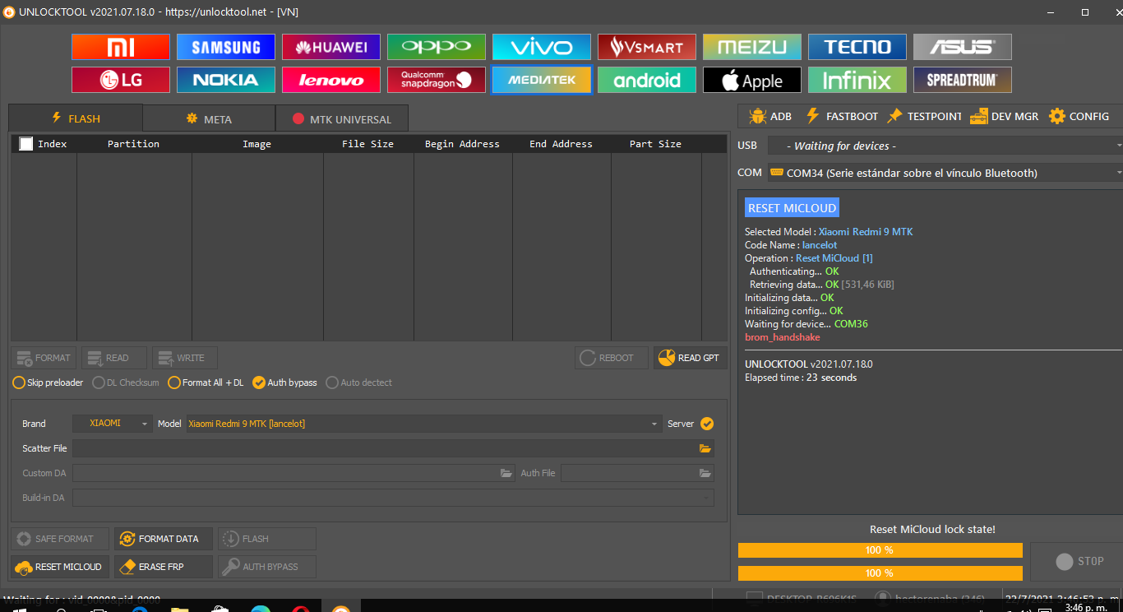The image size is (1123, 612).
Task: Click the Custom DA path field
Action: tap(285, 473)
